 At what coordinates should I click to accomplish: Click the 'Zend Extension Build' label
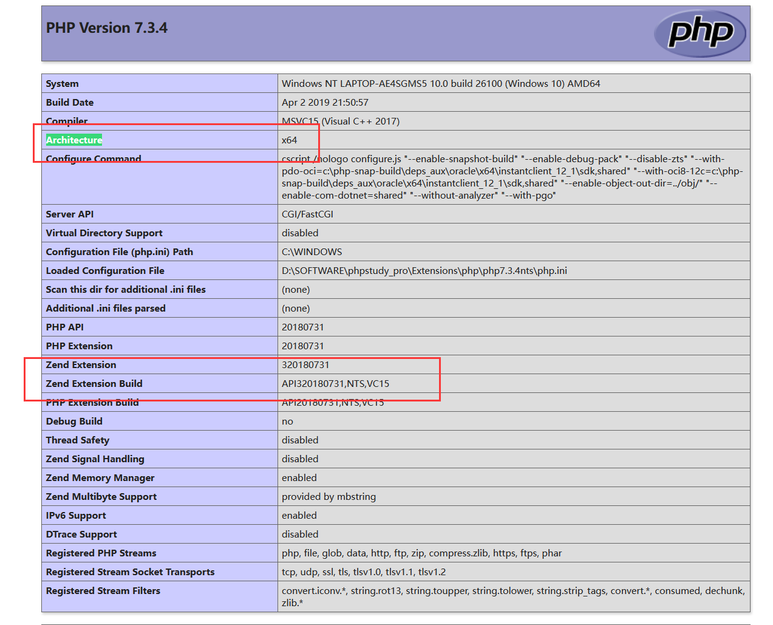94,384
